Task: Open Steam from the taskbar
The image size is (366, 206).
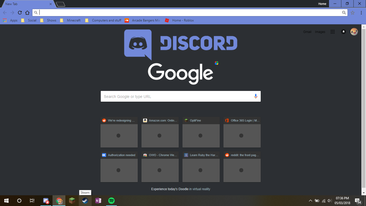Action: 85,200
